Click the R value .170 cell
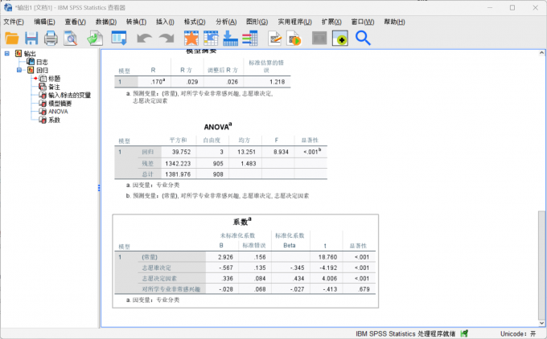547x339 pixels. [158, 81]
